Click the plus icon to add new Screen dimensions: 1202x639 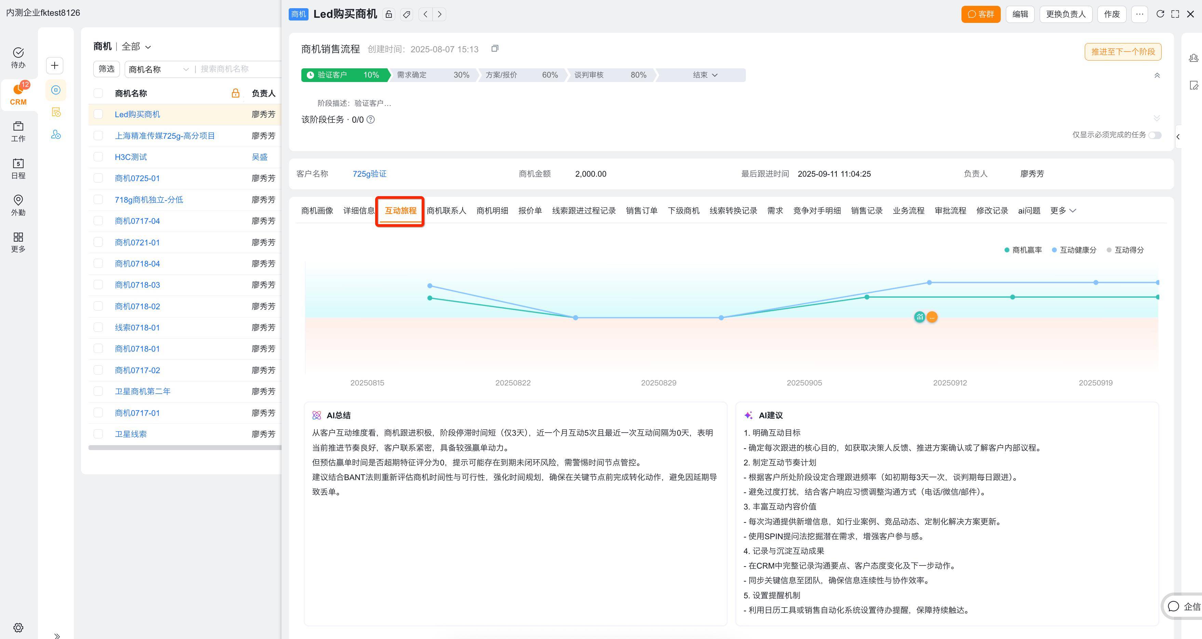tap(55, 65)
